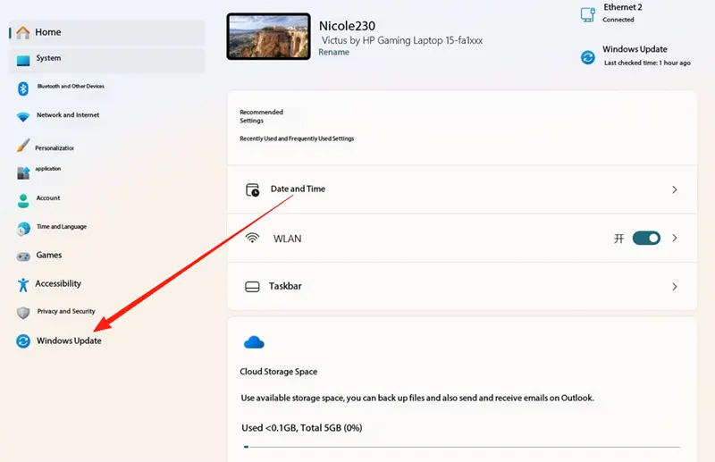
Task: Open Ethernet 2 Connected status
Action: (612, 13)
